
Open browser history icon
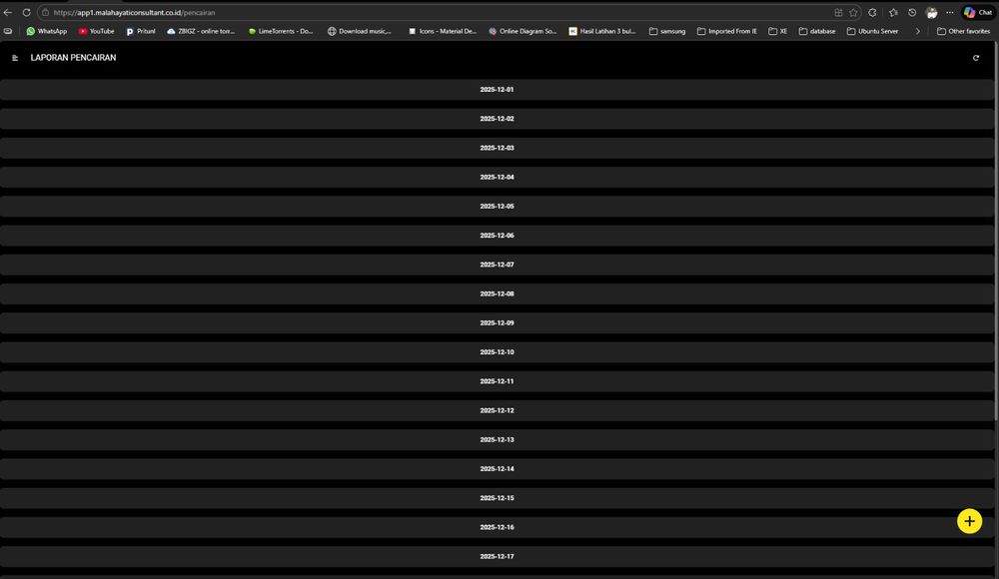pos(912,12)
